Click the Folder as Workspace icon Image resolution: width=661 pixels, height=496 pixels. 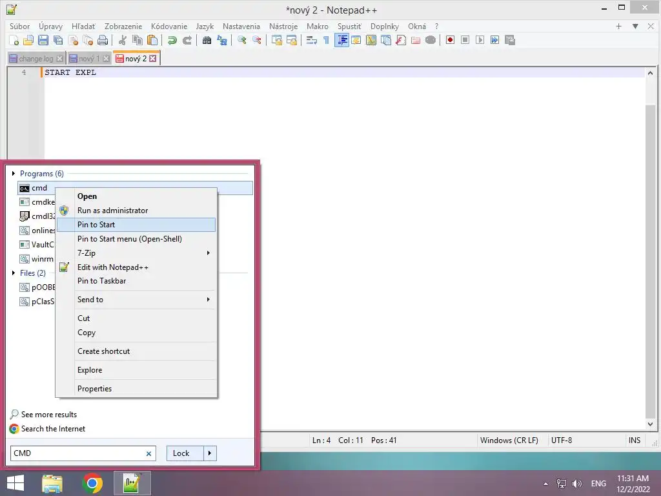416,40
